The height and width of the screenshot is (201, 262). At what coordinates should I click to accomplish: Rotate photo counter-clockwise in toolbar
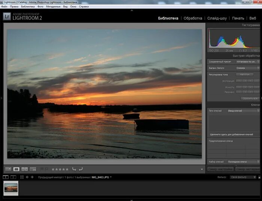(74, 169)
